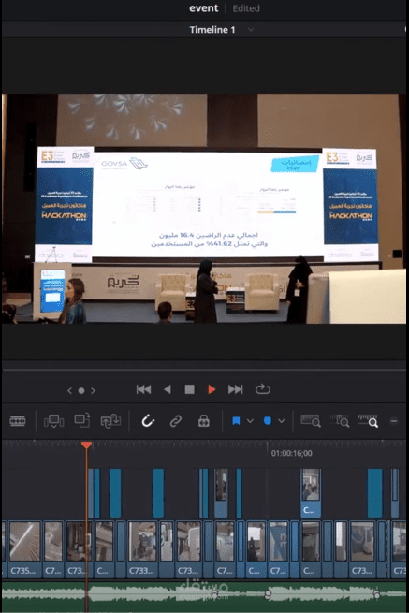The width and height of the screenshot is (409, 613).
Task: Zoom out timeline with minus button
Action: pos(394,421)
